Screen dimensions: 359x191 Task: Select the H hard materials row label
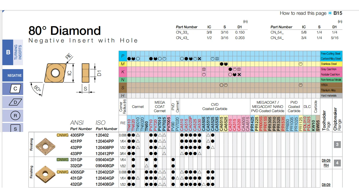point(123,96)
